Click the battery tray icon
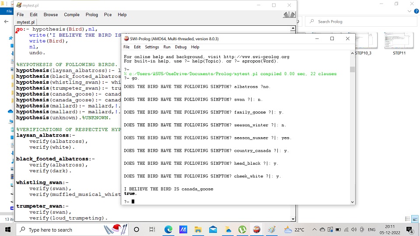This screenshot has width=420, height=236. coord(338,229)
